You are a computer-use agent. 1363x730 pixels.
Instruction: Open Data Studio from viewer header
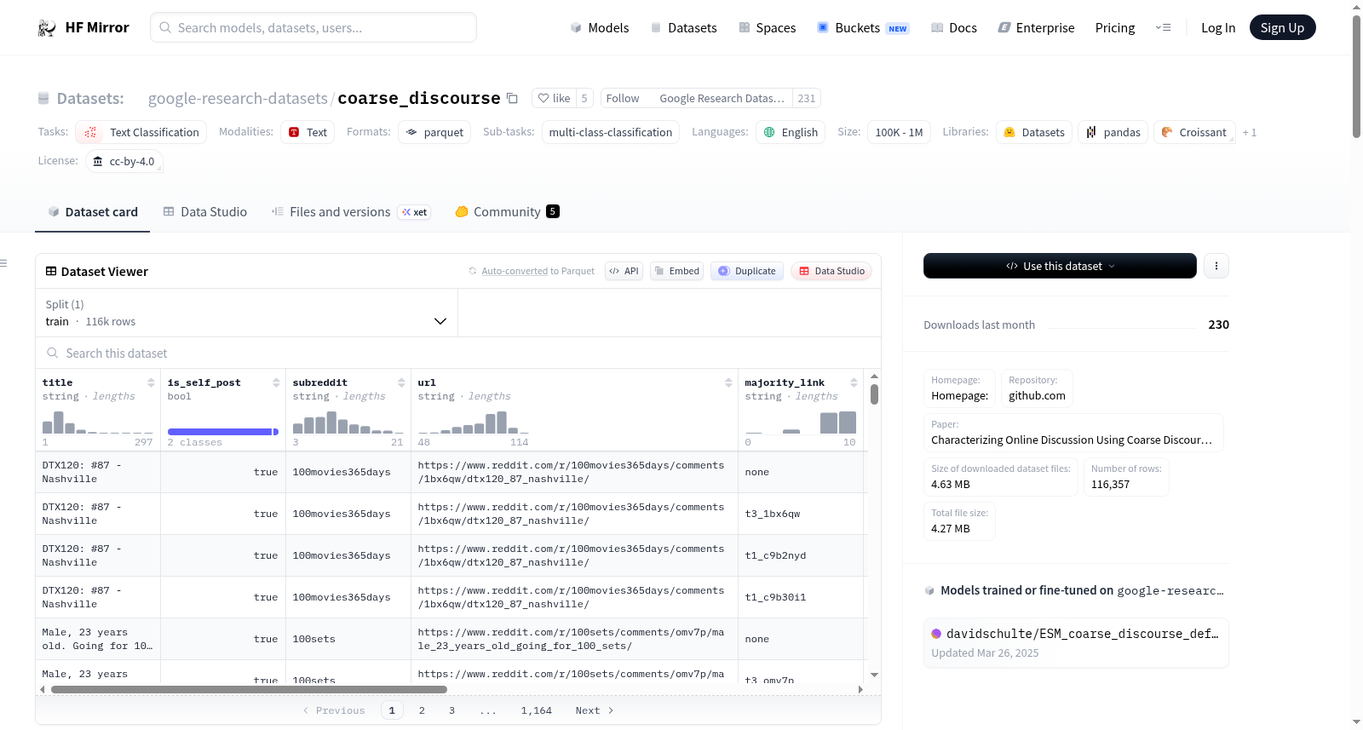tap(831, 271)
